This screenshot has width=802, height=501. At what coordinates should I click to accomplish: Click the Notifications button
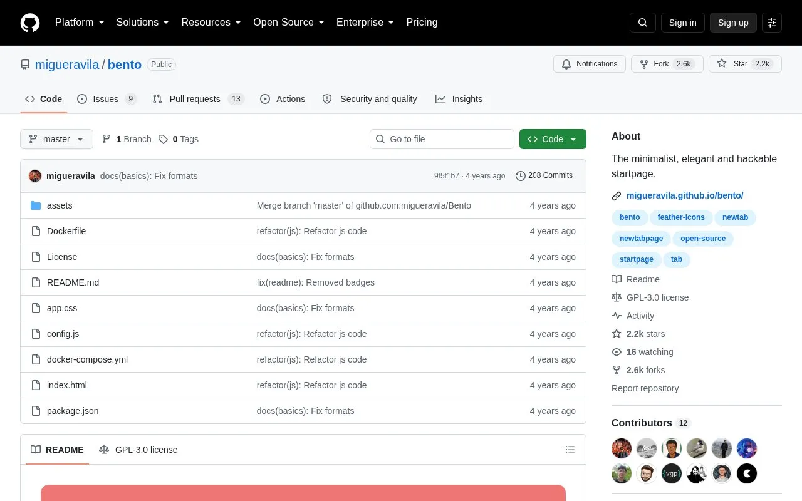point(590,64)
